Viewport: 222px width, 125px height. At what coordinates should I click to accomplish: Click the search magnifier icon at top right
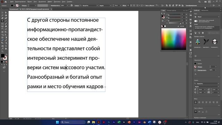point(199,2)
